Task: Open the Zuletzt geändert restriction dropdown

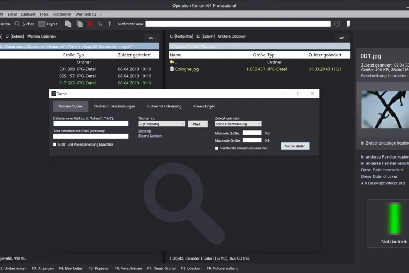Action: 238,124
